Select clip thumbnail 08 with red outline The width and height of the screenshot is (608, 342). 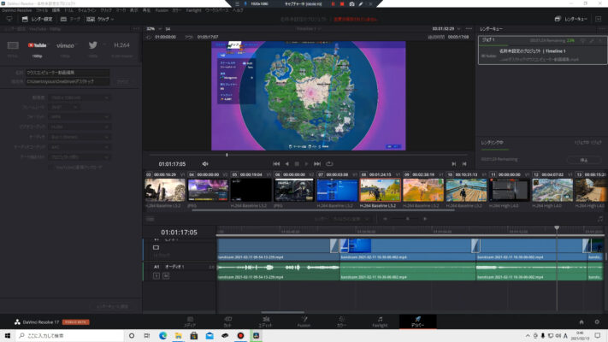[380, 190]
